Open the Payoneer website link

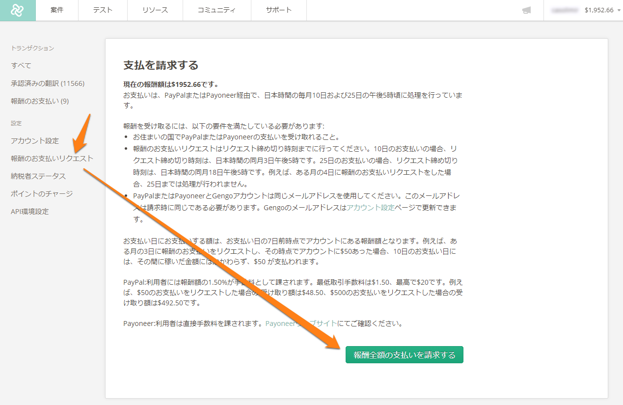(x=301, y=324)
